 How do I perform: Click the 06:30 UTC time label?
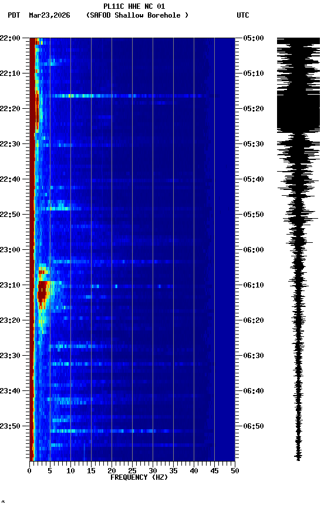(x=254, y=356)
